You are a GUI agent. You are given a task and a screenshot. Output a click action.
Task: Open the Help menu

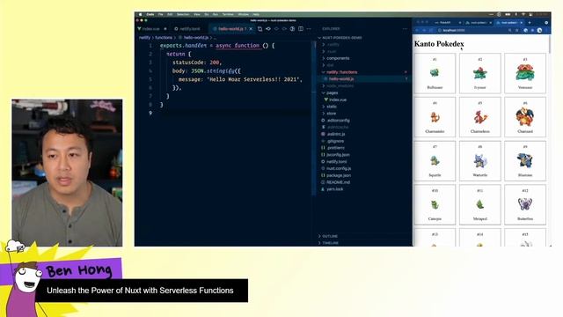coord(256,14)
